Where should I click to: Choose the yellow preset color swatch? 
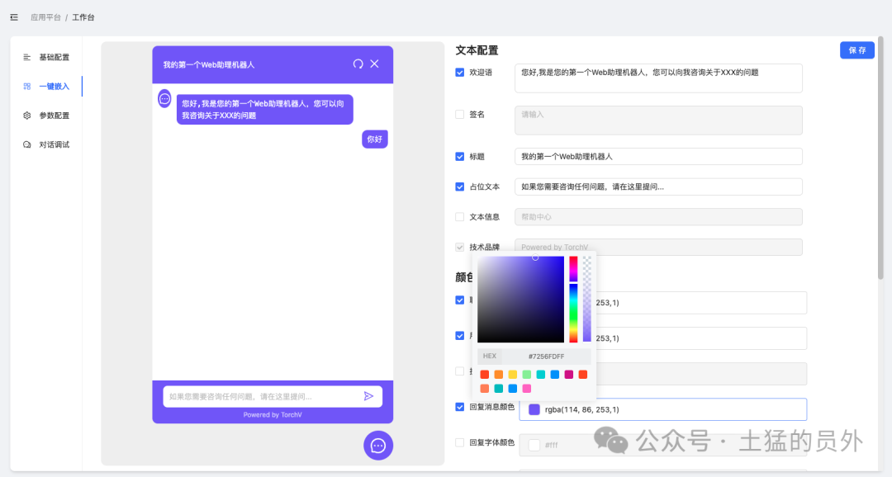513,375
